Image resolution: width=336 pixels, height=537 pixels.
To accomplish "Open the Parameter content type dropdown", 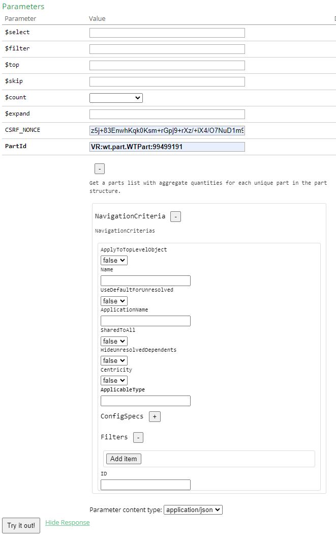I will (x=193, y=510).
